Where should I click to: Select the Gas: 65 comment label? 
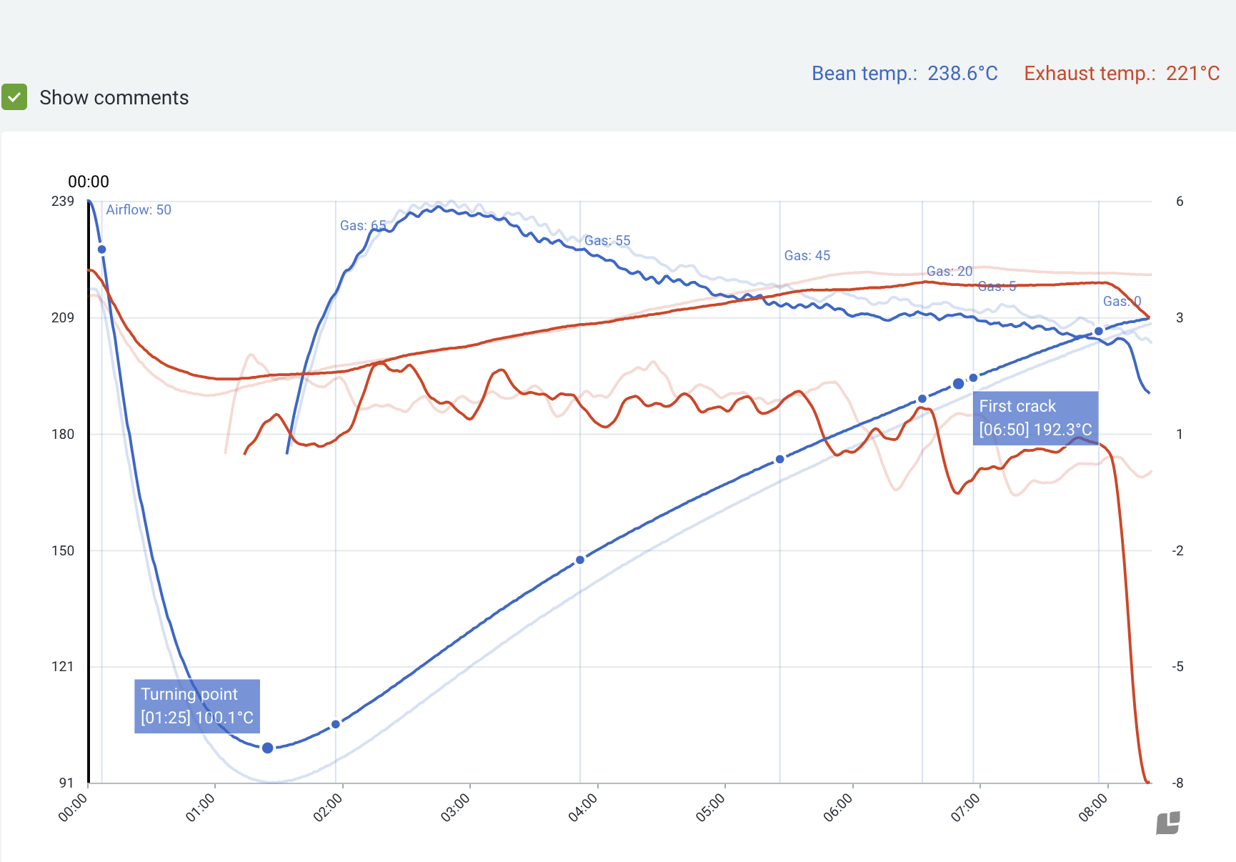pyautogui.click(x=363, y=226)
